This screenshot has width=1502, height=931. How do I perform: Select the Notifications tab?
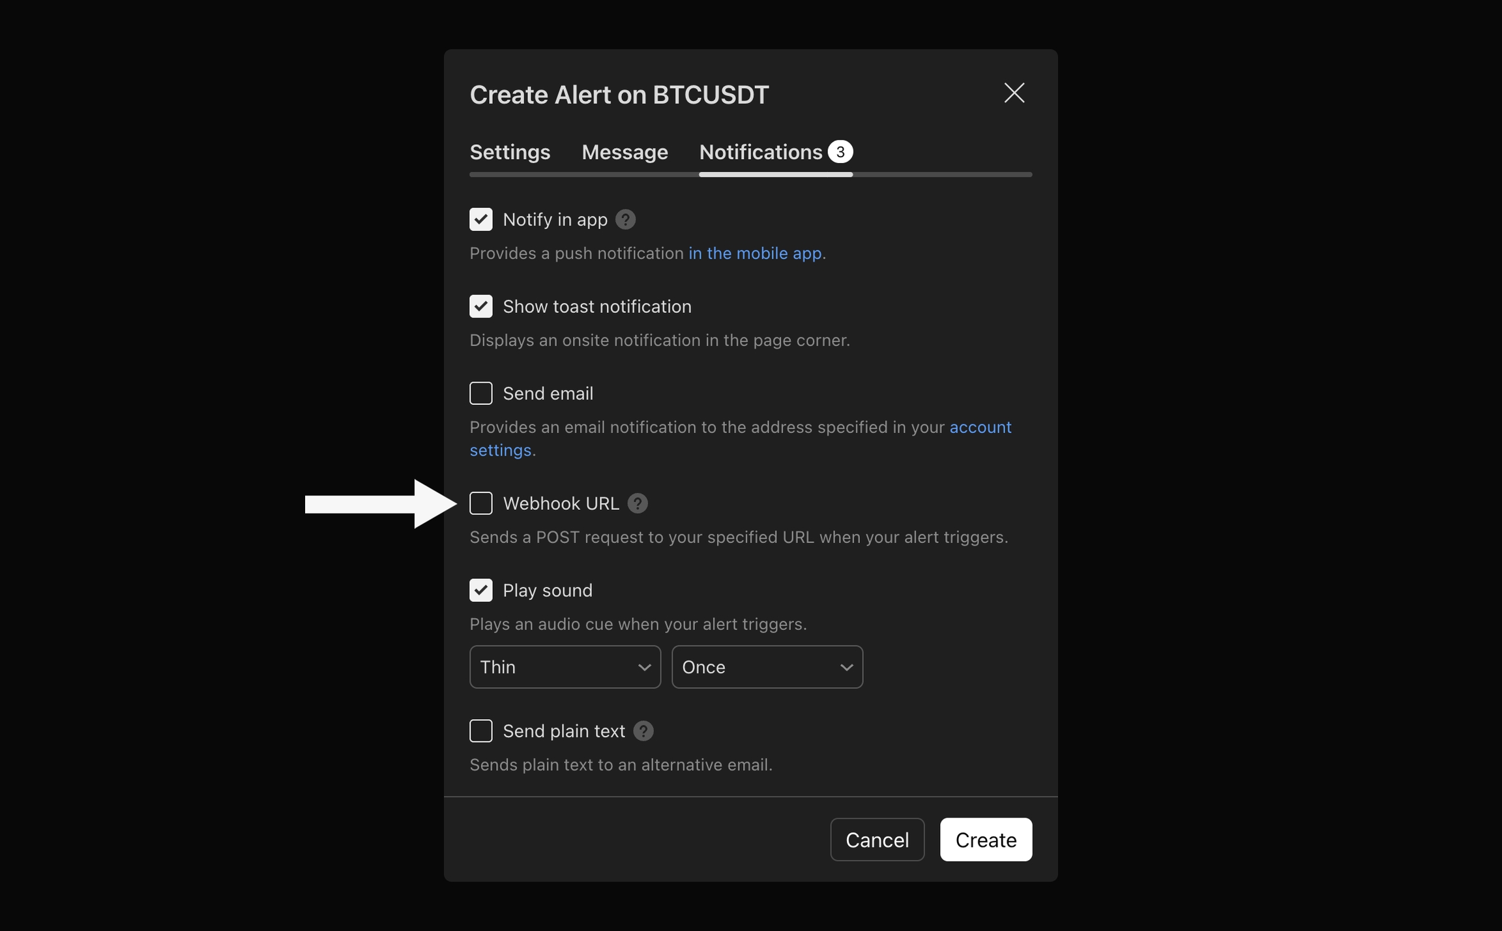(x=760, y=152)
